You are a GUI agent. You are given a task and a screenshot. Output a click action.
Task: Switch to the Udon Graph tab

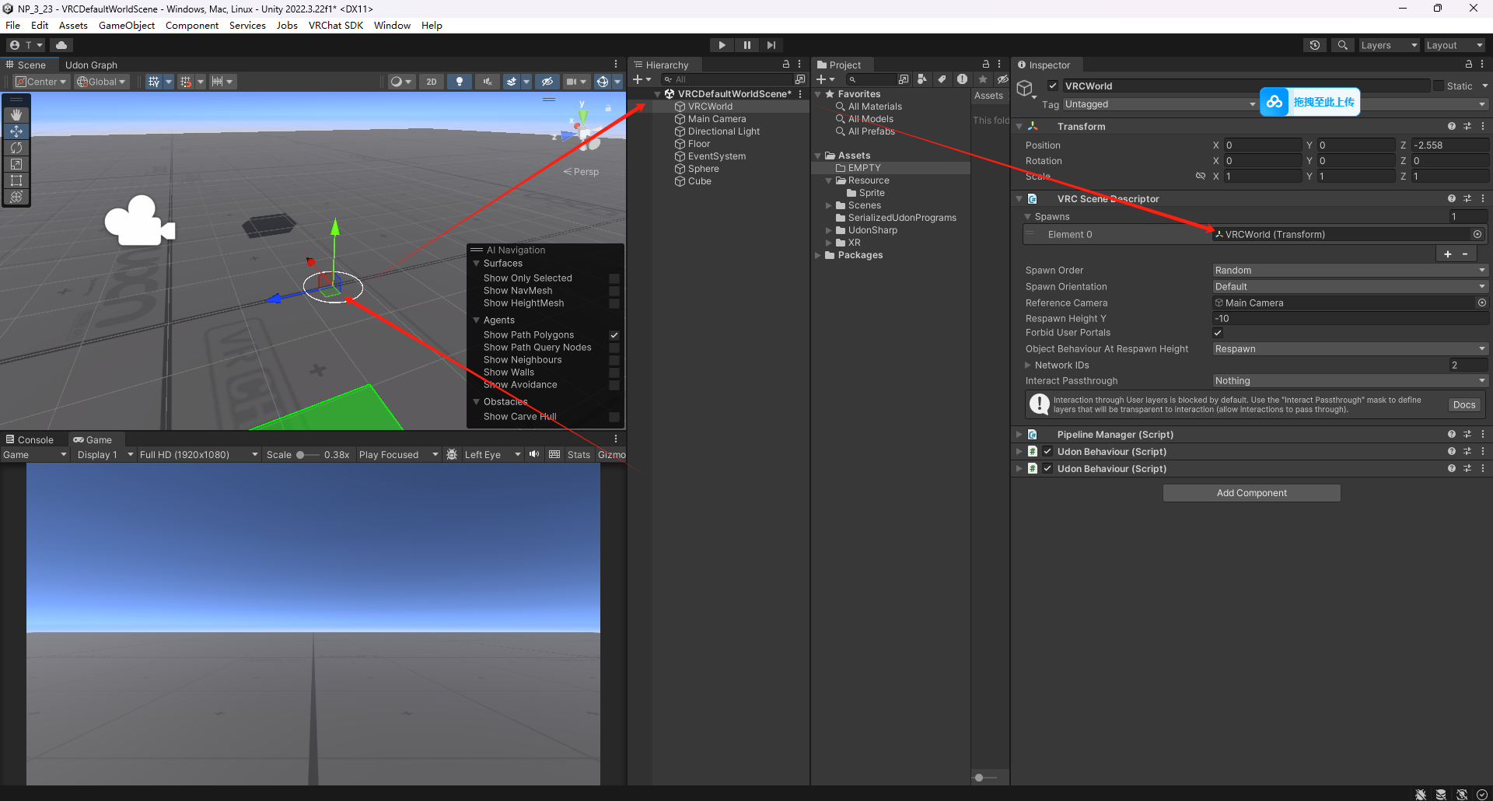[91, 65]
